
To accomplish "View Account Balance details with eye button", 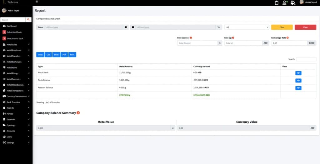I will point(298,88).
